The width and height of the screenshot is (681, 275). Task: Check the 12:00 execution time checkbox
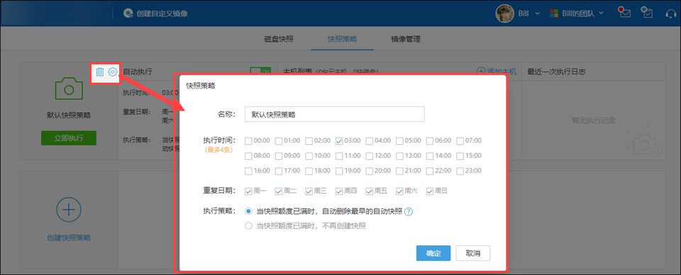coord(370,156)
